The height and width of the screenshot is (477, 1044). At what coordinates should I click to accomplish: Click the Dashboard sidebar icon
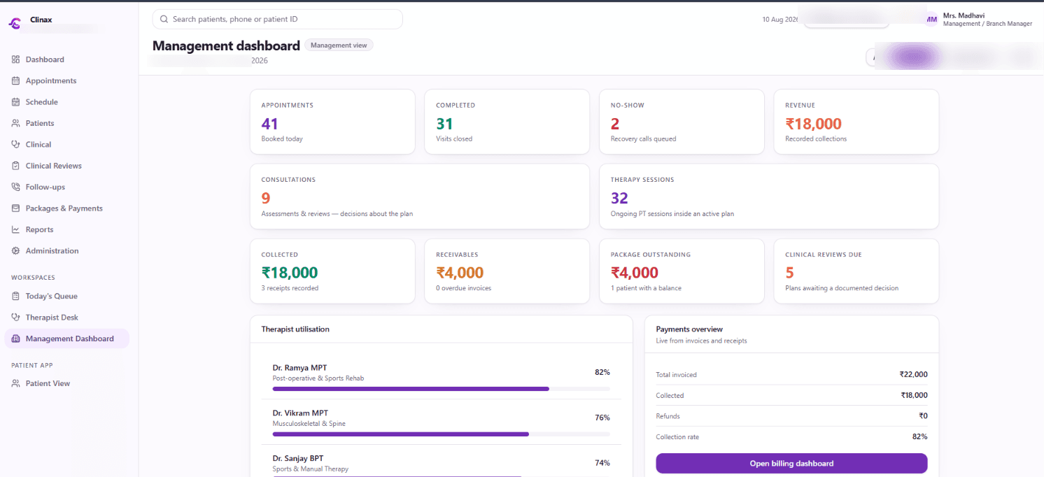pos(15,59)
